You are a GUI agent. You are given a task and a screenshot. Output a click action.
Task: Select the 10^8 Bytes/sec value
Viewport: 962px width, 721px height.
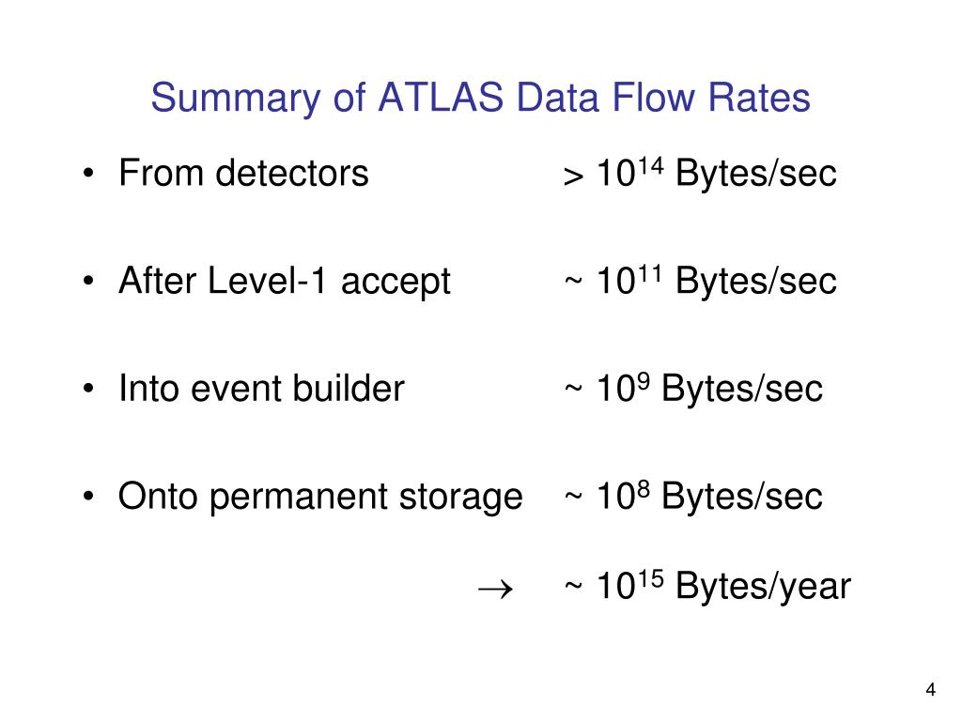click(x=709, y=496)
